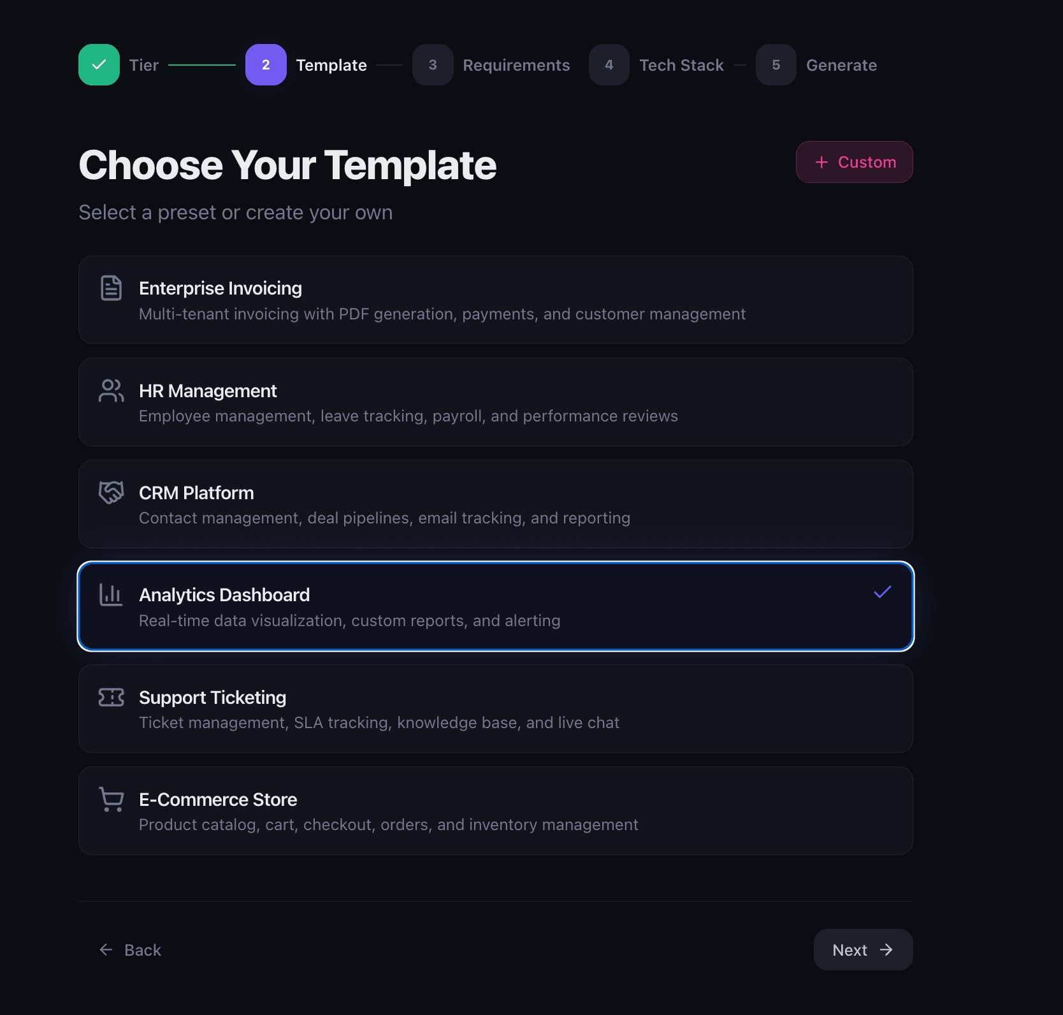Select the Enterprise Invoicing template card
Image resolution: width=1063 pixels, height=1015 pixels.
pyautogui.click(x=496, y=300)
